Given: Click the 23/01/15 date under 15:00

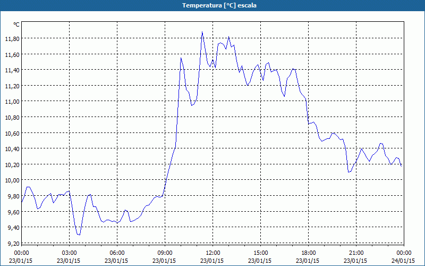Looking at the screenshot, I should 260,261.
